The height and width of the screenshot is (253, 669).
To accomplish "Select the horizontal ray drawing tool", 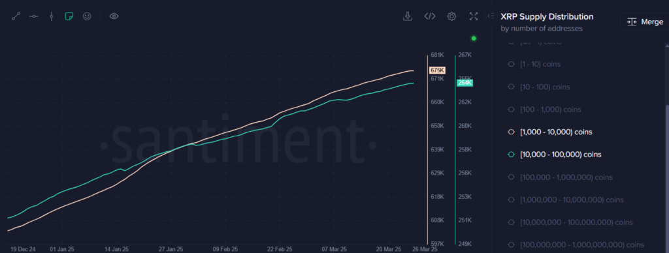I will (34, 16).
